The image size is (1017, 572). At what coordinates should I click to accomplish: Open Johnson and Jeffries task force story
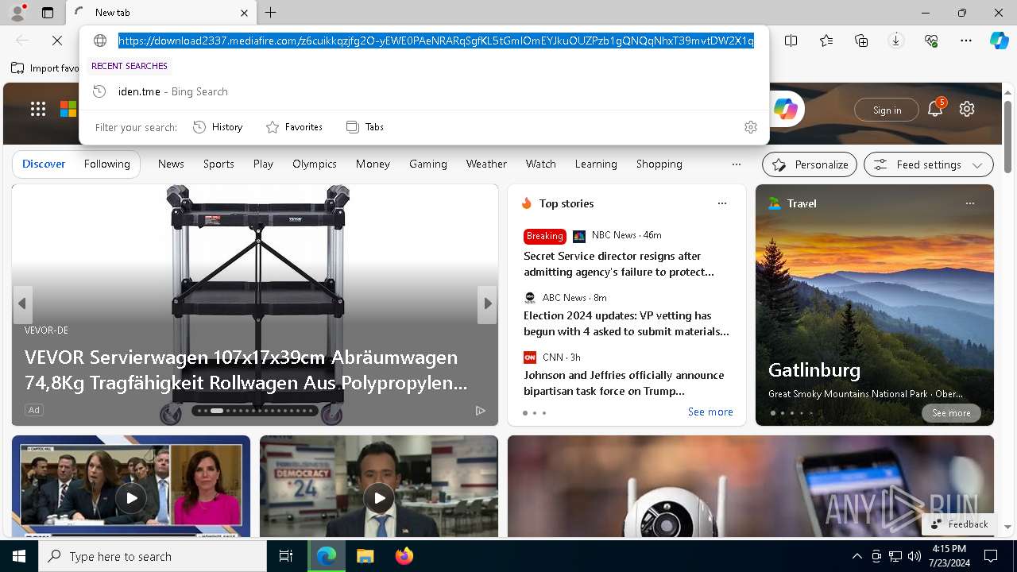pyautogui.click(x=624, y=383)
